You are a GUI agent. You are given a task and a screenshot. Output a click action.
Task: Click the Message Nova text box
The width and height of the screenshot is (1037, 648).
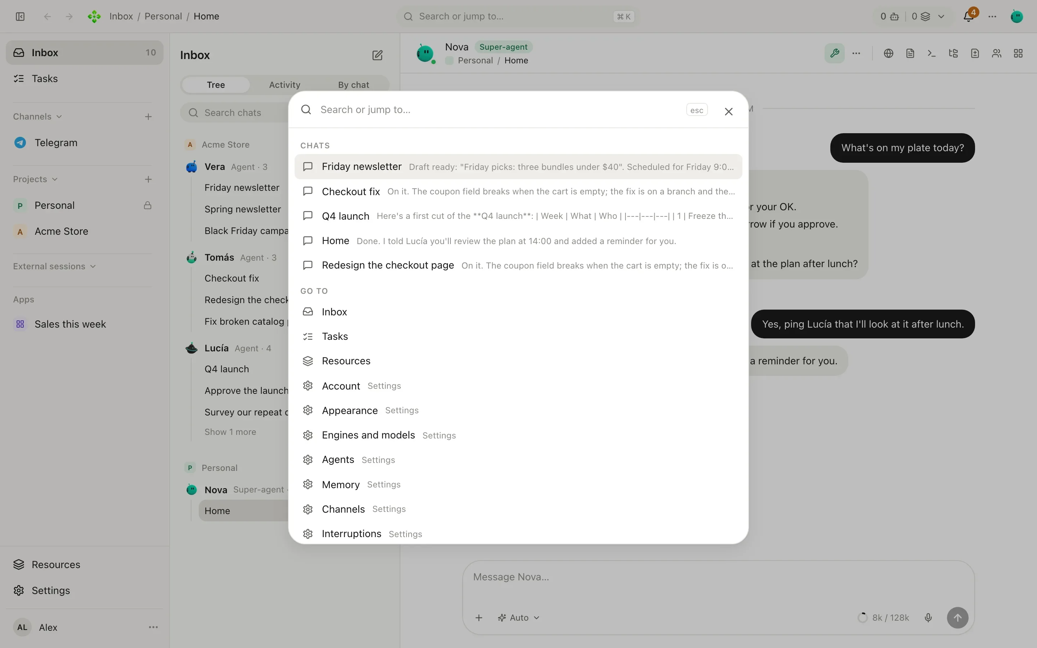click(718, 577)
